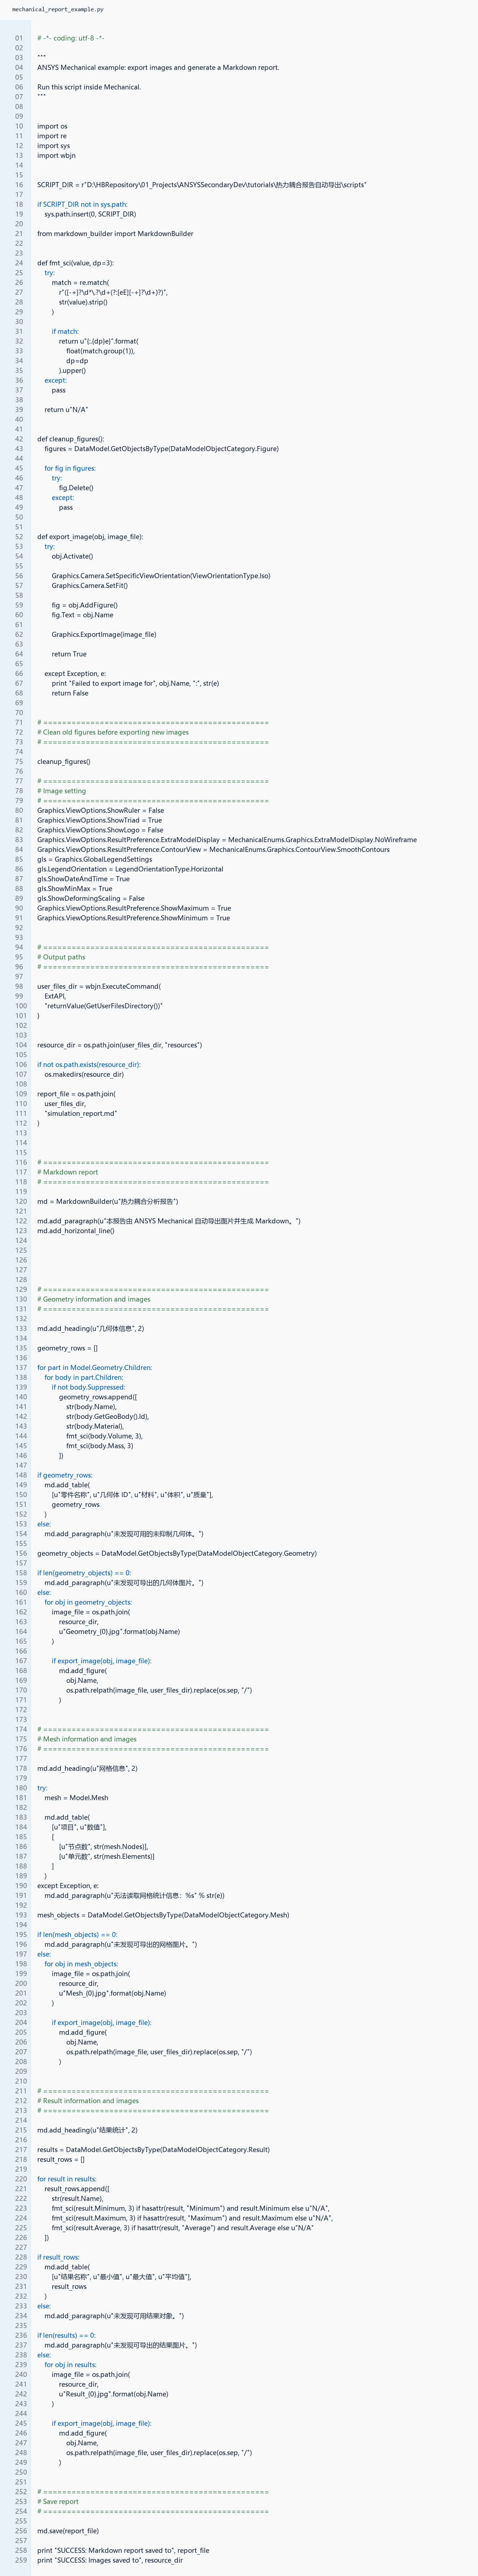This screenshot has height=2576, width=478.
Task: Click 'os.makedirs(resource_dir)' line
Action: click(x=84, y=1074)
